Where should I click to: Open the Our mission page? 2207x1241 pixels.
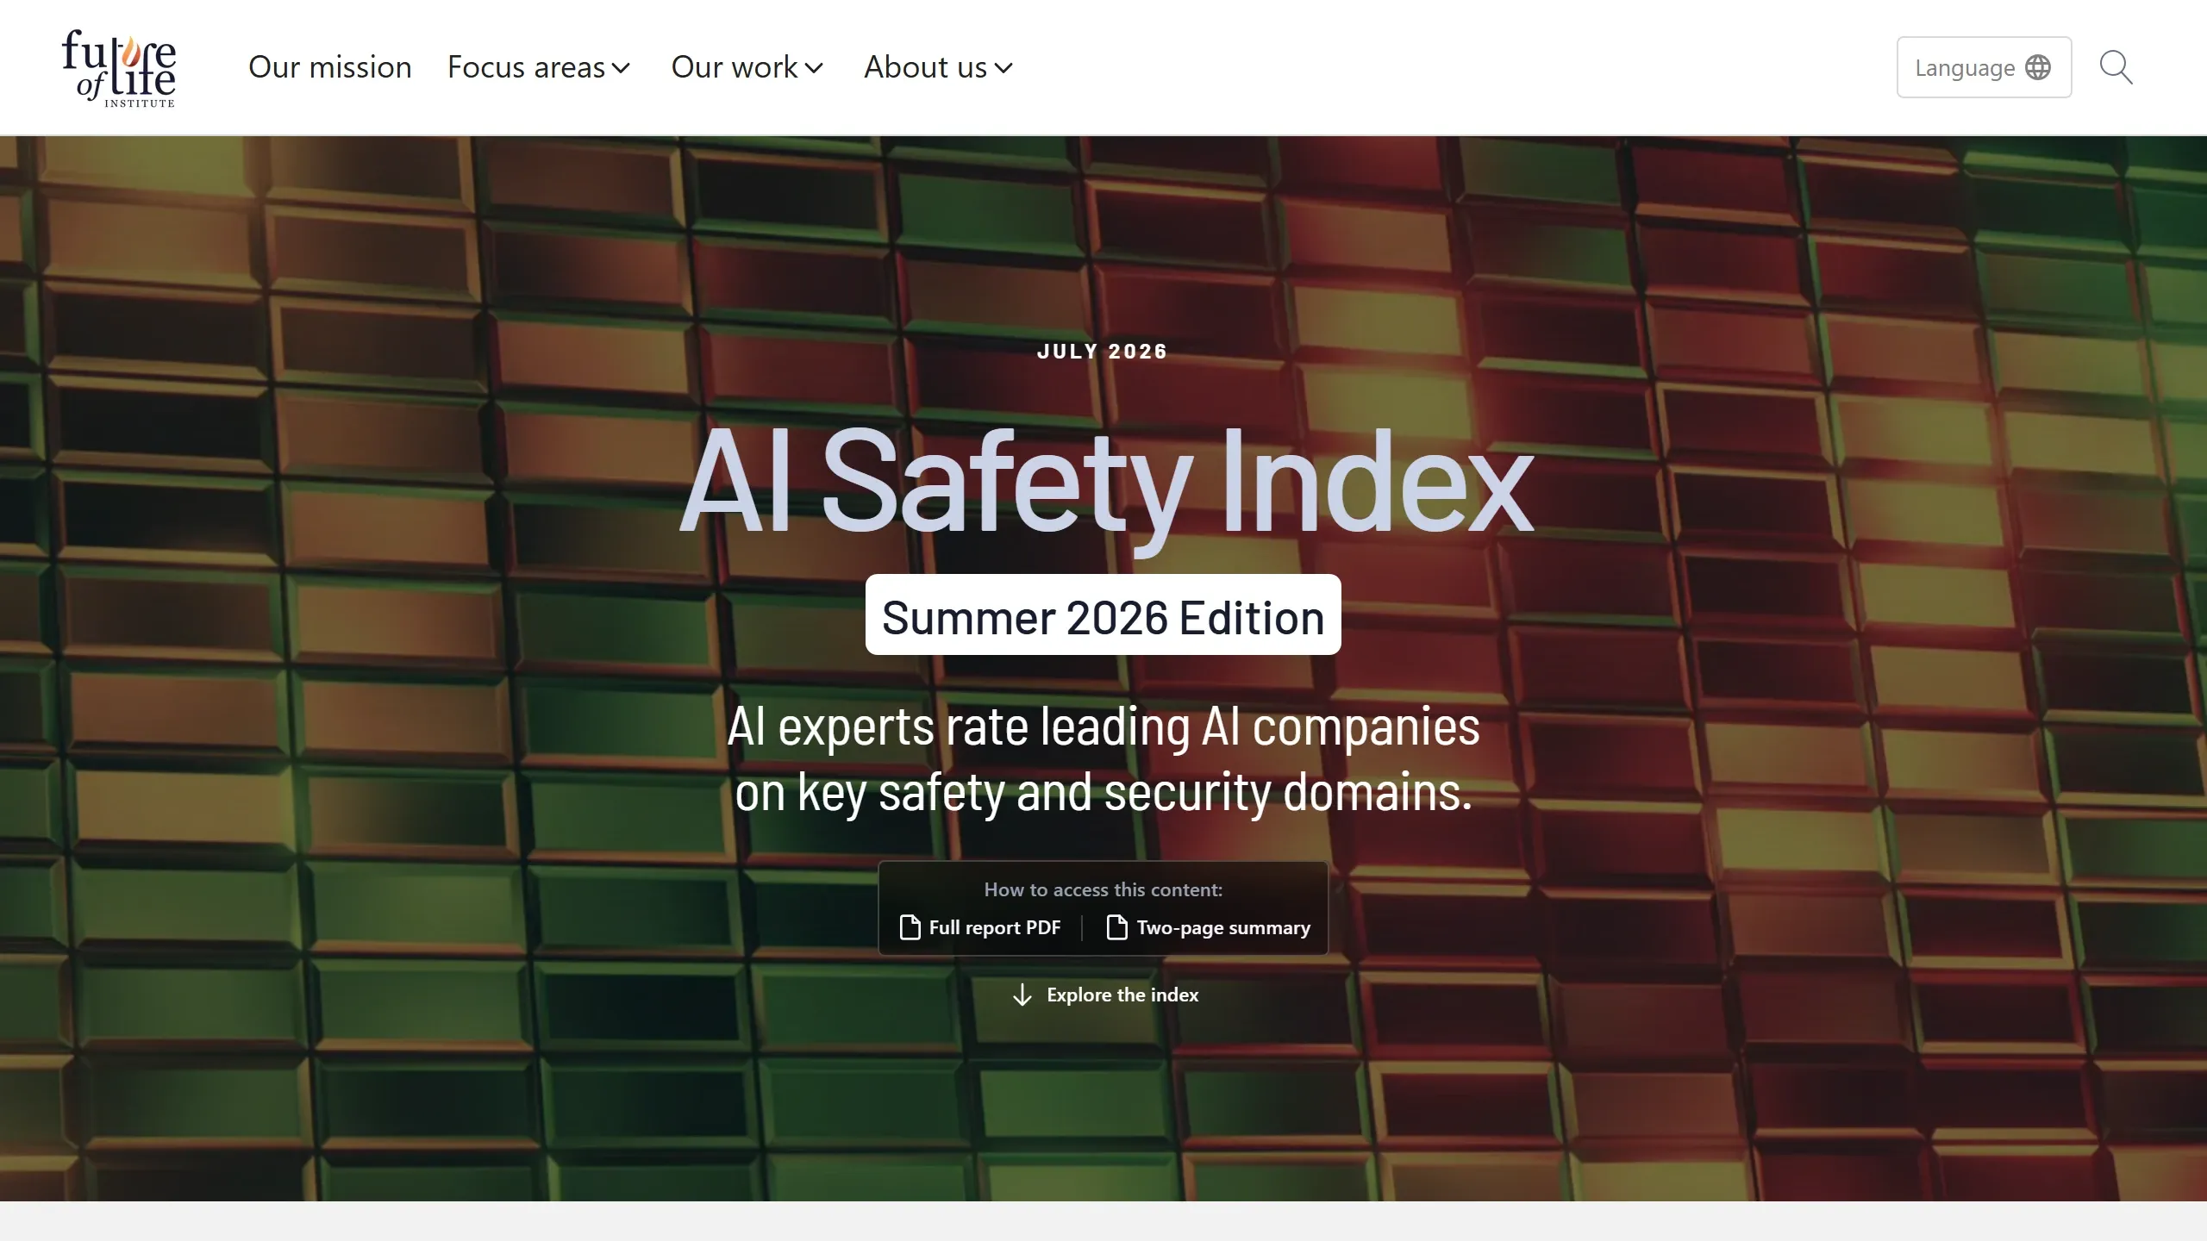tap(330, 67)
